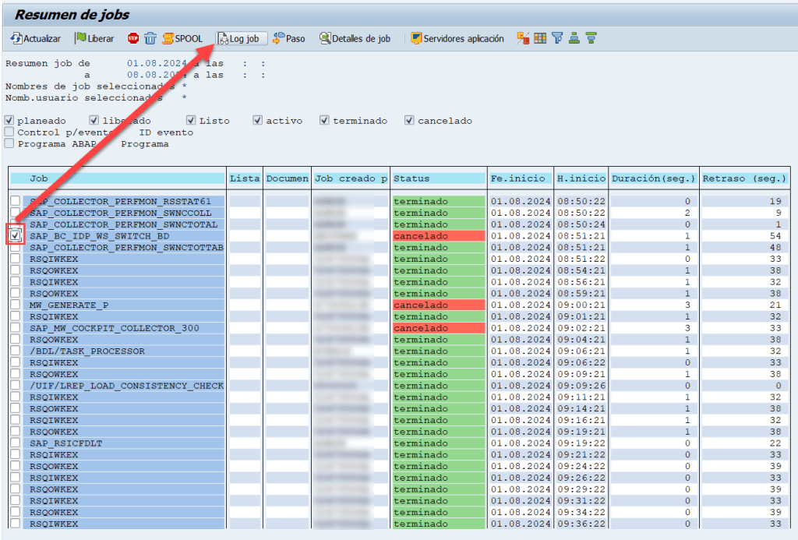Open Detalles de job
798x540 pixels.
[355, 38]
